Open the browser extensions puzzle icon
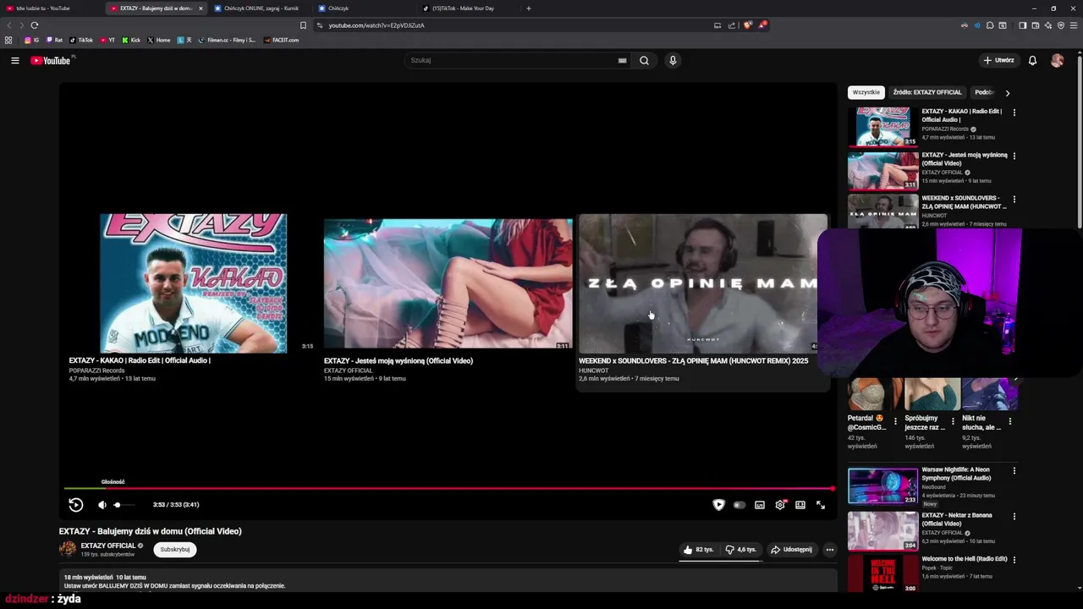This screenshot has width=1083, height=609. 990,25
